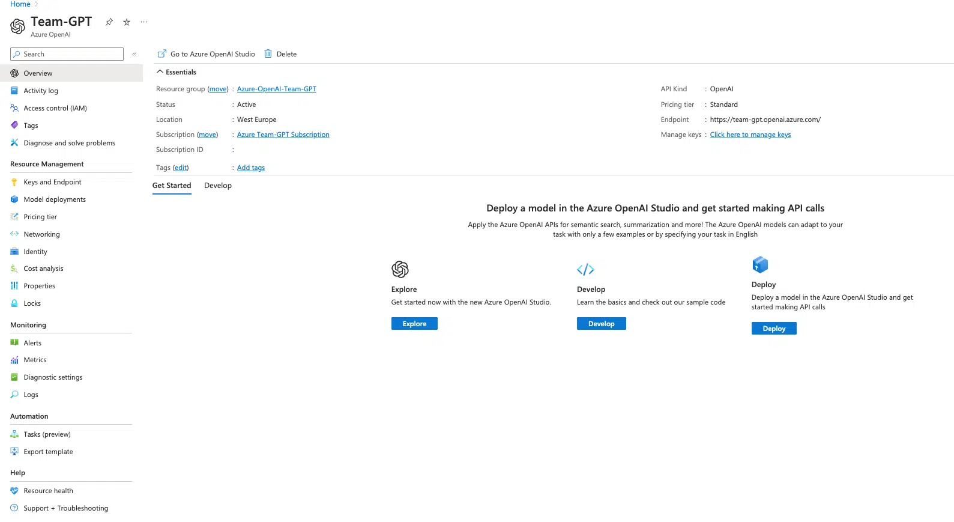
Task: Click move link beside Resource group
Action: (x=218, y=89)
